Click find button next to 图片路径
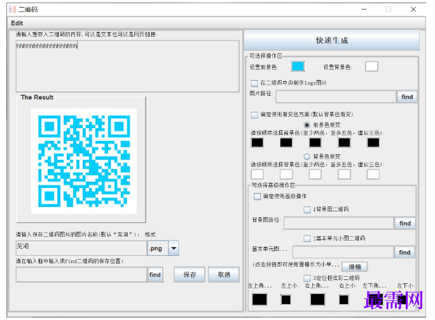435x320 pixels. [x=407, y=97]
